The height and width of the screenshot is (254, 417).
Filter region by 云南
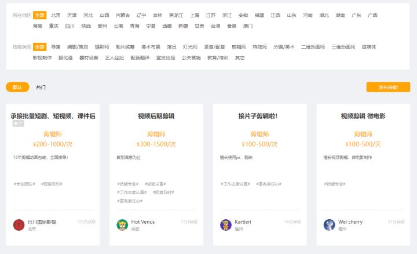coord(118,26)
